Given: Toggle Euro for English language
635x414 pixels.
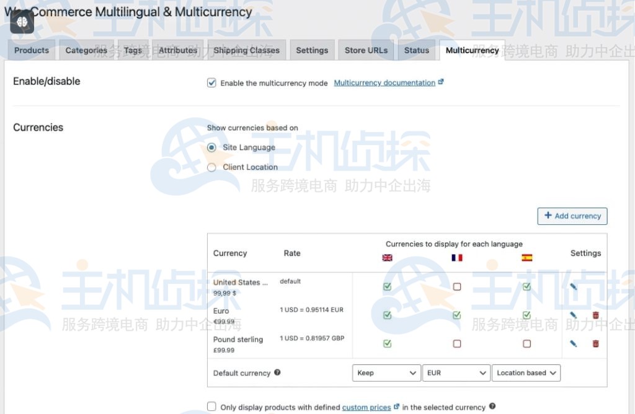Looking at the screenshot, I should (x=387, y=315).
